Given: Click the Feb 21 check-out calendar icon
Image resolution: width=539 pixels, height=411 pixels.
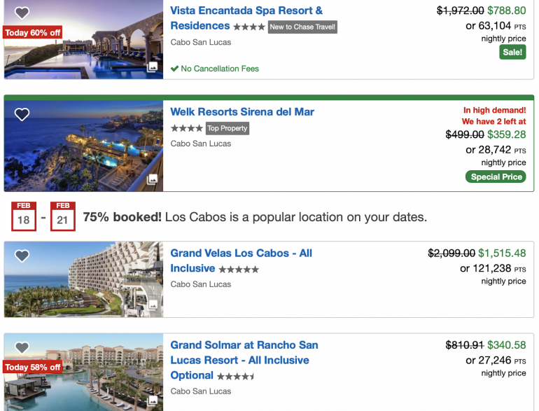Looking at the screenshot, I should (63, 216).
